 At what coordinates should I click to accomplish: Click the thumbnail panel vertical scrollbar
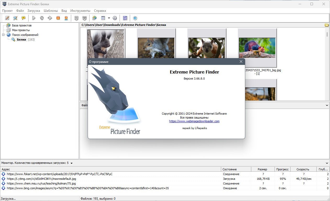click(327, 65)
